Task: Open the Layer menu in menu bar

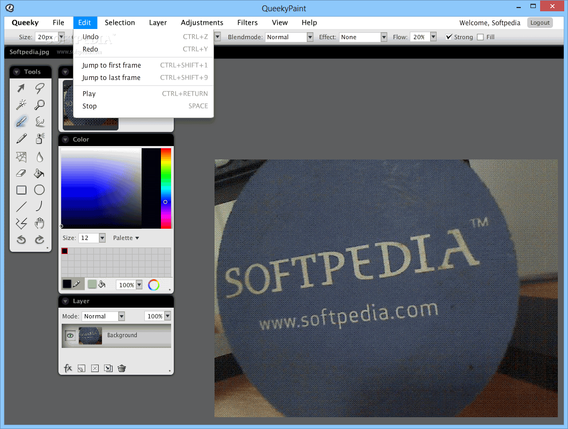Action: pos(158,23)
